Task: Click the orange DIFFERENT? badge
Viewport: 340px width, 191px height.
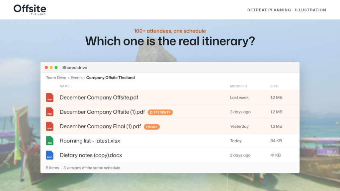Action: (x=160, y=112)
